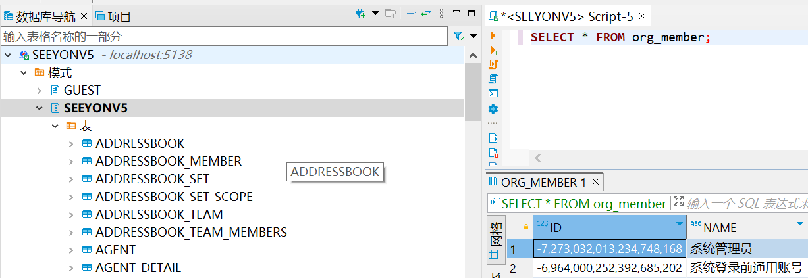Switch to the ORG_MEMBER 1 result tab
Image resolution: width=808 pixels, height=278 pixels.
(539, 182)
